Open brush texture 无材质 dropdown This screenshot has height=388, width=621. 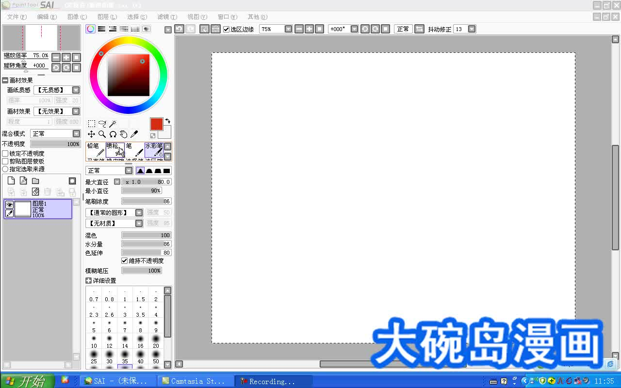[x=139, y=224]
